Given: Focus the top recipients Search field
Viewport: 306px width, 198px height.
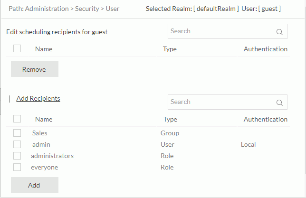Looking at the screenshot, I should [x=221, y=31].
